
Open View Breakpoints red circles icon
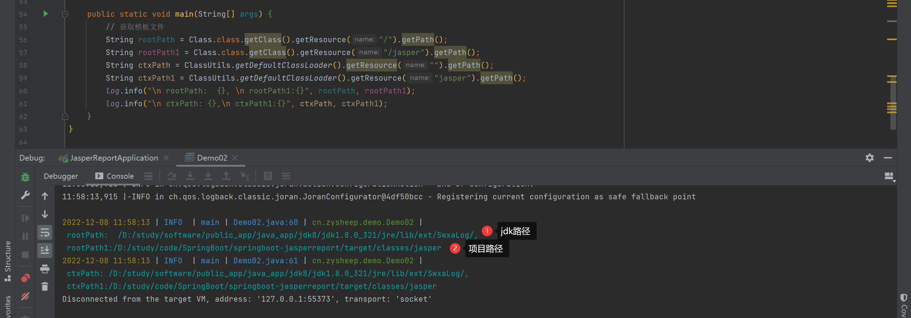coord(25,278)
